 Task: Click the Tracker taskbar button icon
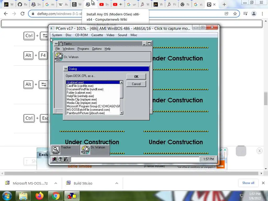click(x=56, y=150)
